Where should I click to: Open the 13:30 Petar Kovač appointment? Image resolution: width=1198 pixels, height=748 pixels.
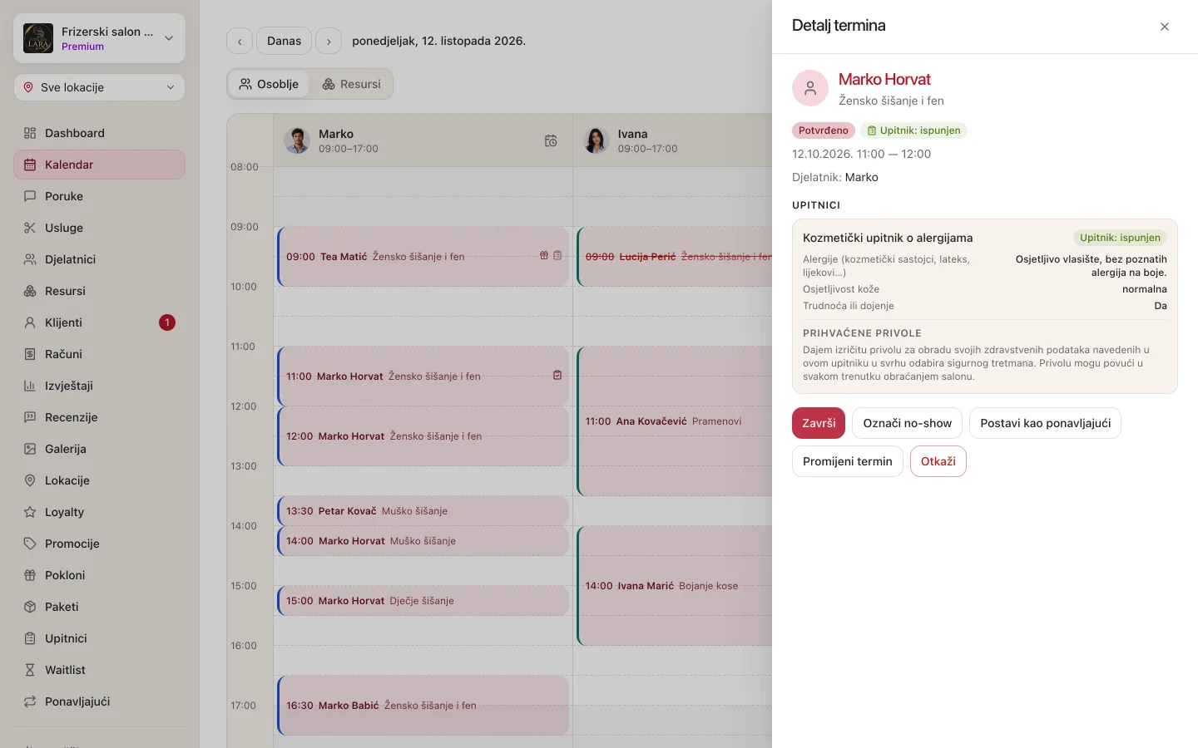423,511
